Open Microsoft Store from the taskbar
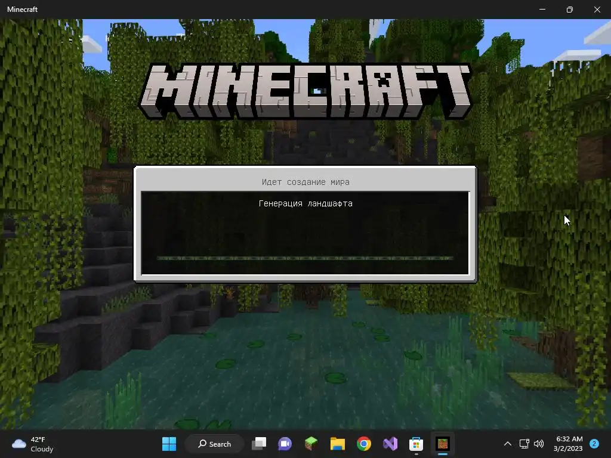The width and height of the screenshot is (611, 458). click(416, 444)
